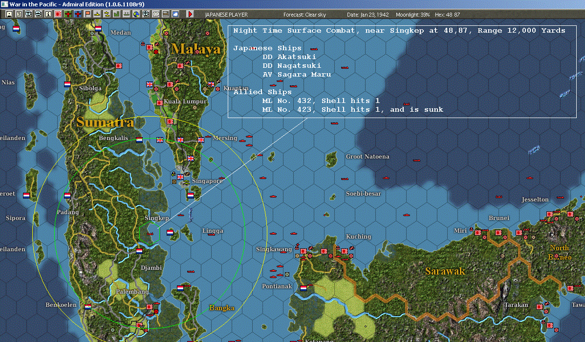Click 'AV Sagara Maru' in combat report
The height and width of the screenshot is (342, 585).
(x=297, y=75)
